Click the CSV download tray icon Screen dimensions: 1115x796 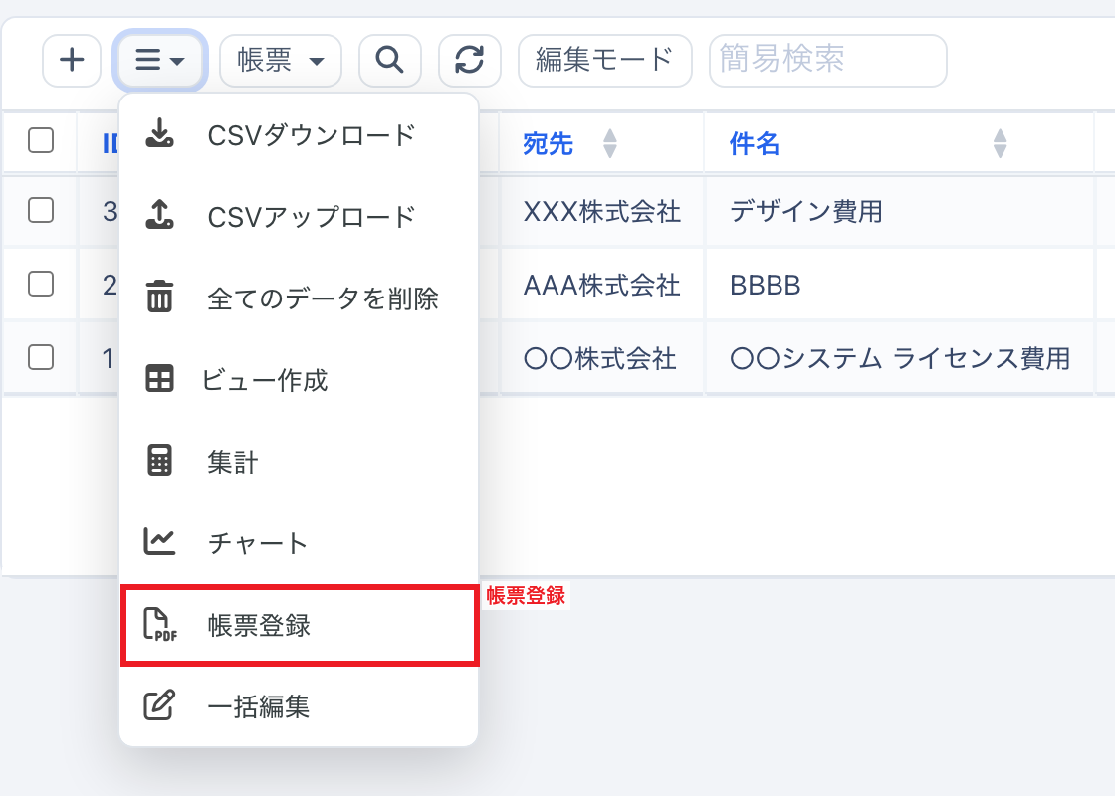coord(159,133)
